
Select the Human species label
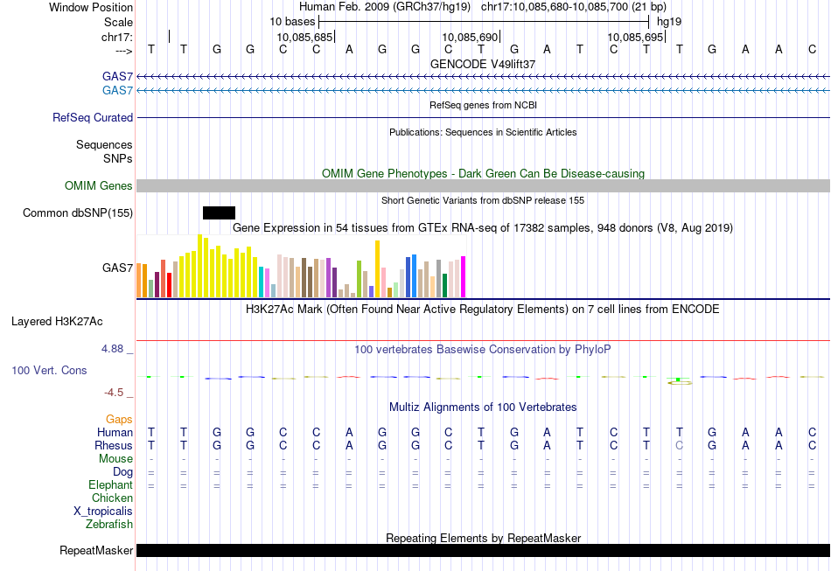click(x=115, y=432)
